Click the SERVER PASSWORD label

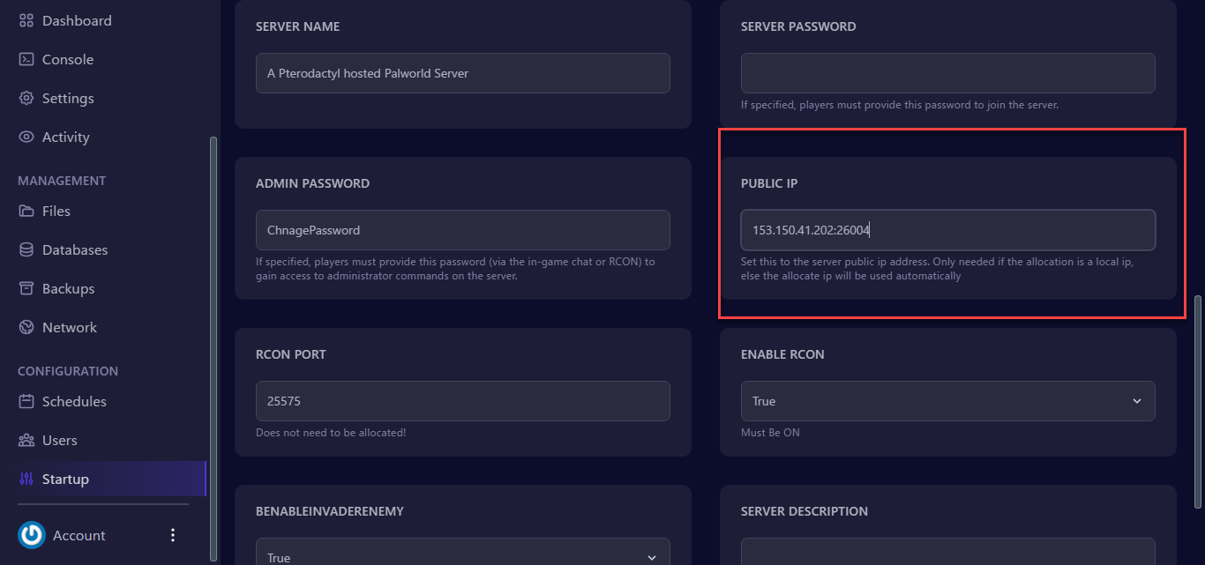pyautogui.click(x=798, y=26)
